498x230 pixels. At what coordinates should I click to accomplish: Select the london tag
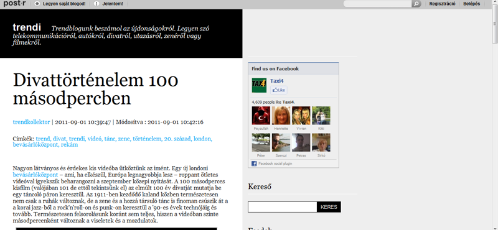tap(203, 139)
